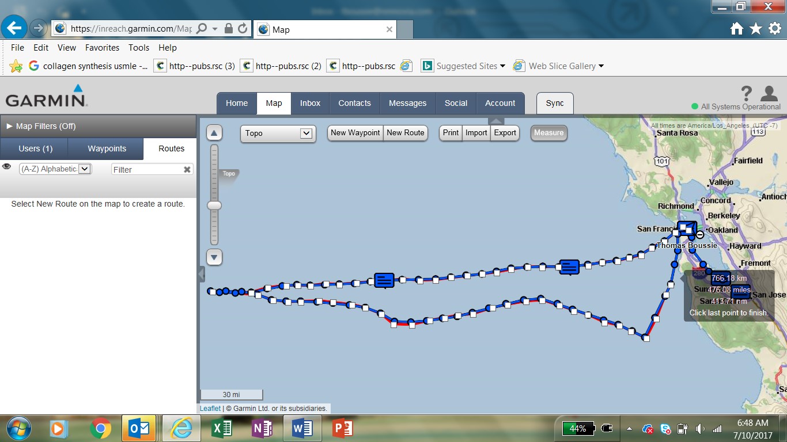Click the Thomas Boussie track label
Image resolution: width=787 pixels, height=442 pixels.
(687, 245)
